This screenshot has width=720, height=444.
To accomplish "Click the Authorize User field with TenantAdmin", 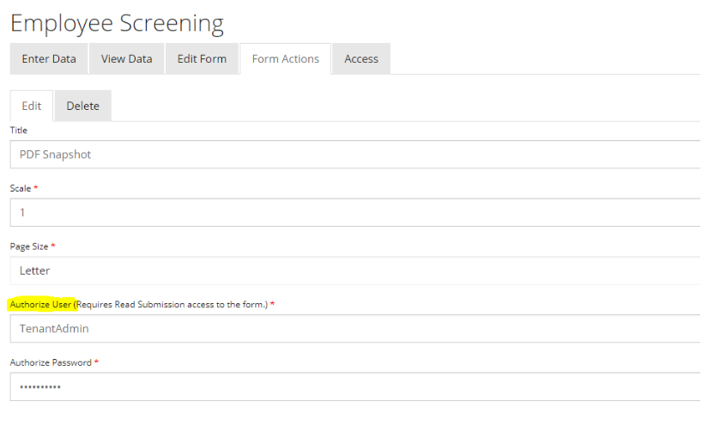I will 356,328.
